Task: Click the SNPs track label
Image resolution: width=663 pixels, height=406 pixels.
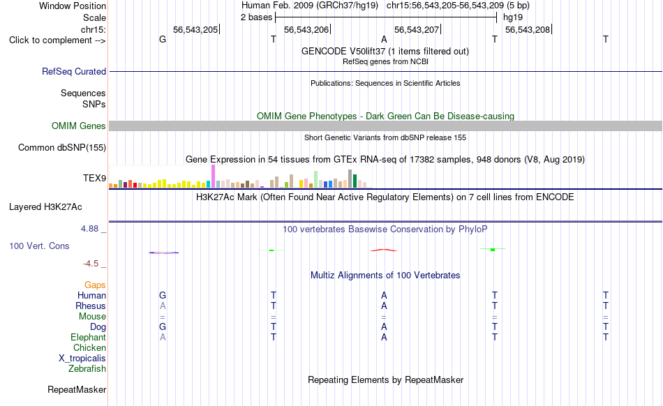Action: pos(94,104)
